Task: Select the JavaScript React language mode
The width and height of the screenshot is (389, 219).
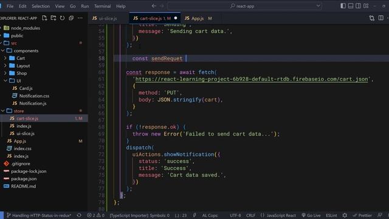Action: pyautogui.click(x=278, y=215)
